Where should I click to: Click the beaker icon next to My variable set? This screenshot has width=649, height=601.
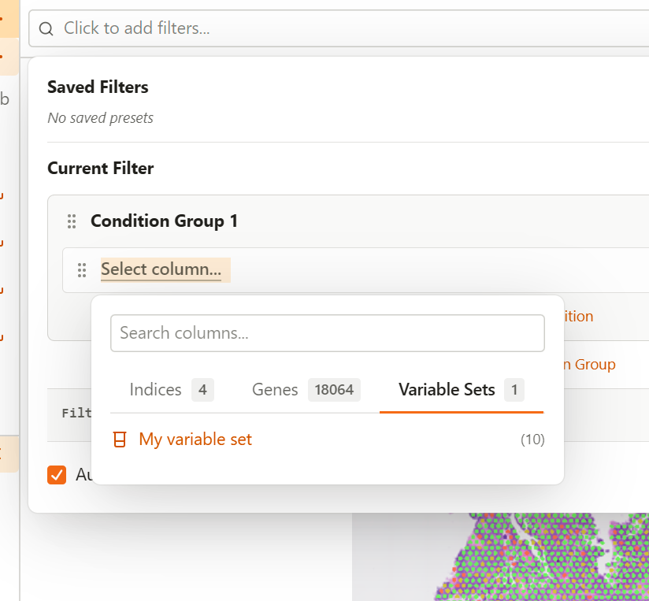tap(120, 440)
